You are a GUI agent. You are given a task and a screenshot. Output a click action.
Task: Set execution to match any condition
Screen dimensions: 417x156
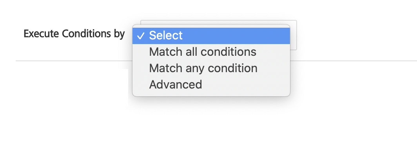point(203,68)
